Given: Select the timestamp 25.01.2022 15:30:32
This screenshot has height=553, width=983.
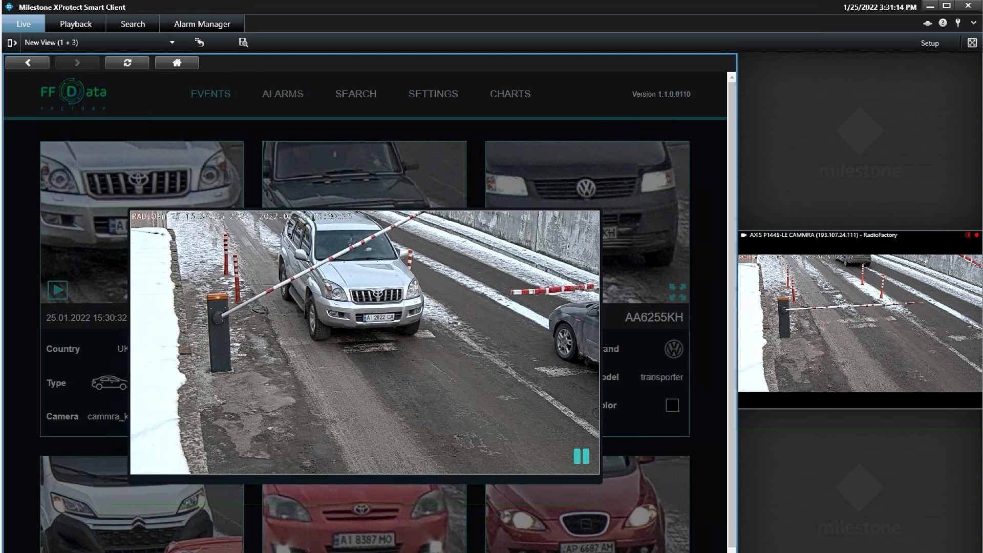Looking at the screenshot, I should tap(87, 317).
